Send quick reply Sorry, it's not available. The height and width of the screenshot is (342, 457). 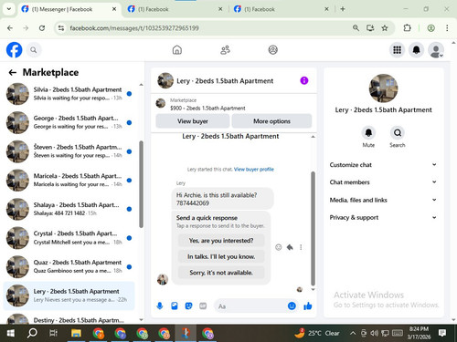coord(221,273)
